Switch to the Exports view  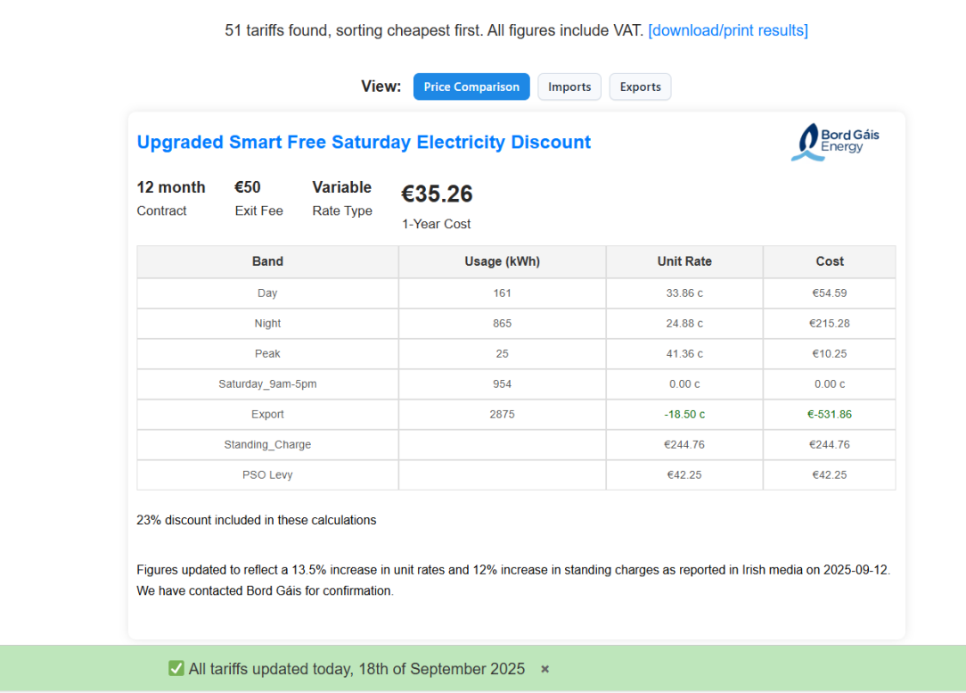640,87
